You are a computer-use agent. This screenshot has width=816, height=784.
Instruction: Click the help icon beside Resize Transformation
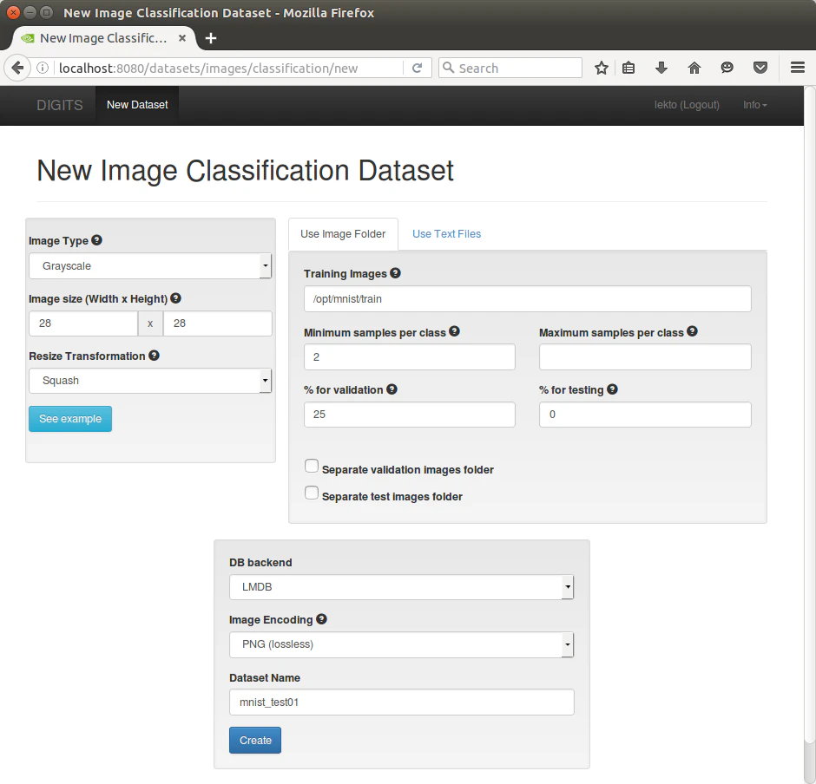click(154, 356)
